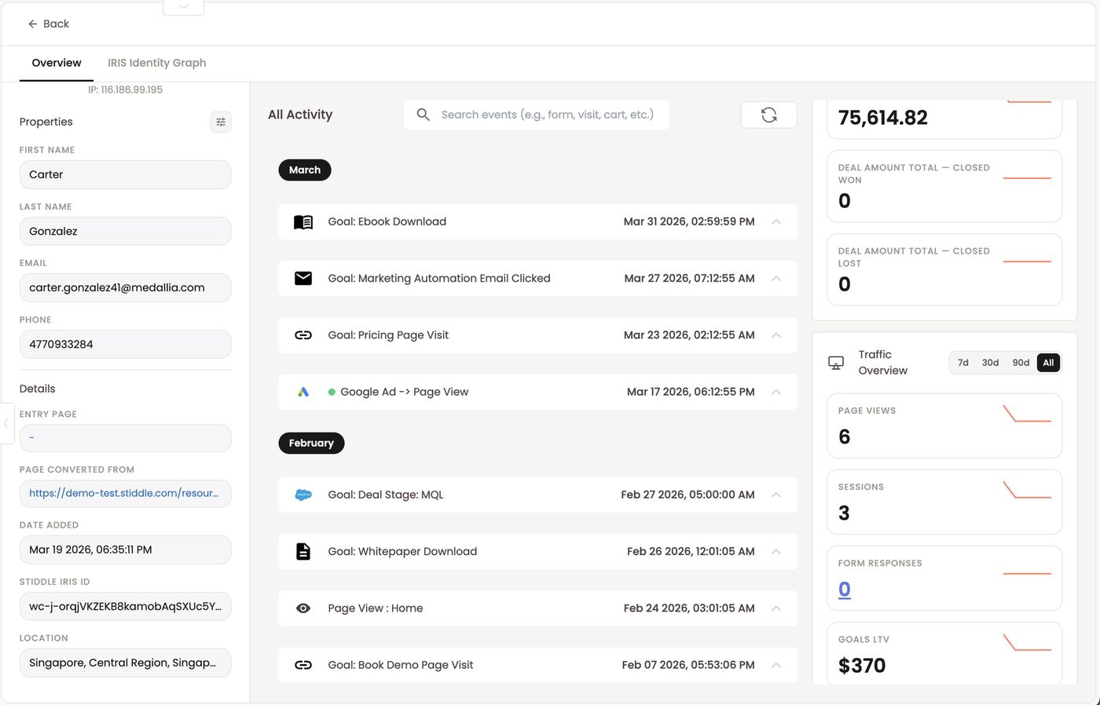
Task: Select the All traffic range
Action: click(x=1048, y=363)
